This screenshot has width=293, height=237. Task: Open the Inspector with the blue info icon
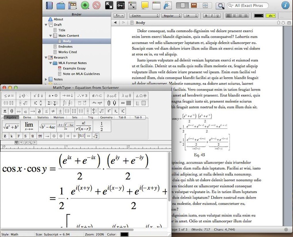point(285,6)
